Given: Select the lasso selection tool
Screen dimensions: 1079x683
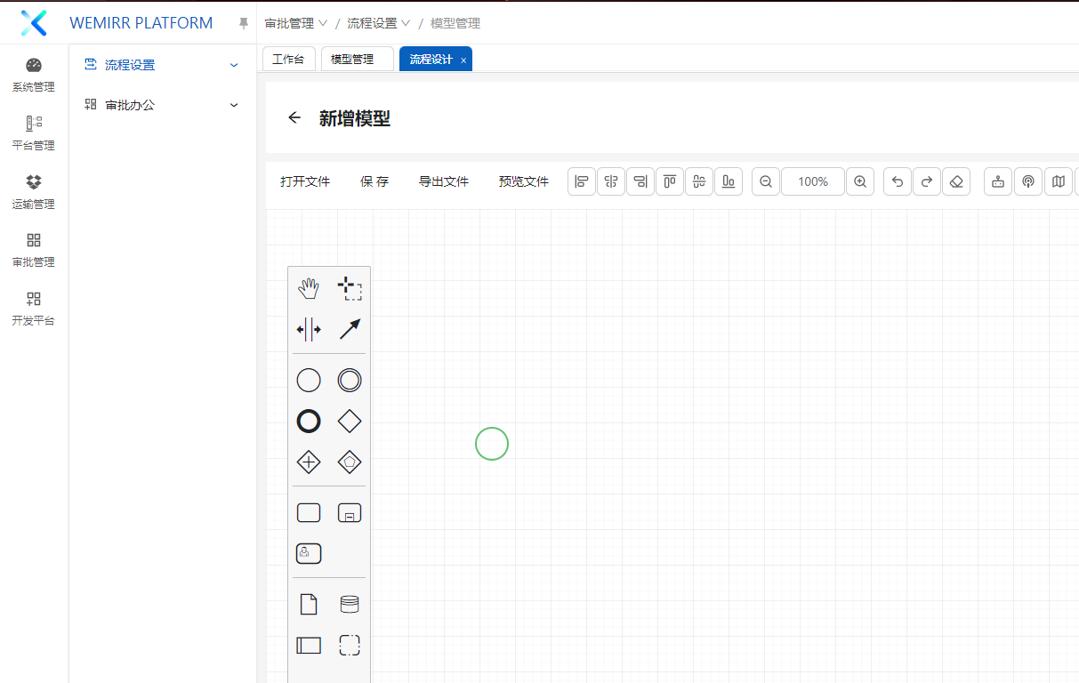Looking at the screenshot, I should (x=350, y=288).
